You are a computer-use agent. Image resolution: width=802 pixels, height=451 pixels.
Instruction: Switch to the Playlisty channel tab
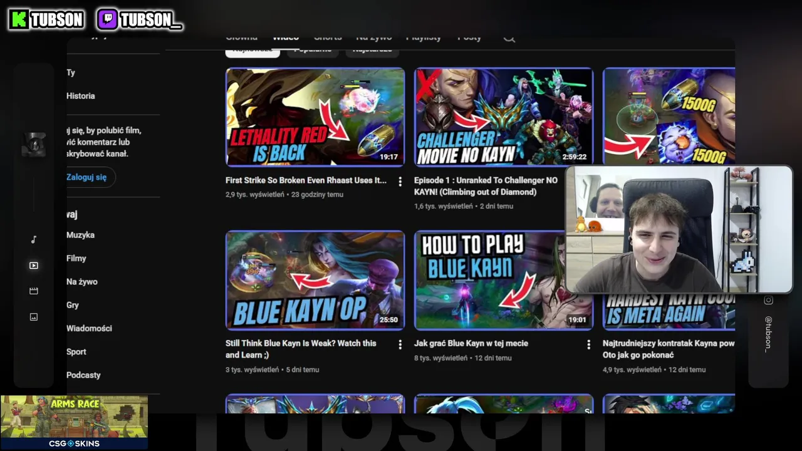424,38
